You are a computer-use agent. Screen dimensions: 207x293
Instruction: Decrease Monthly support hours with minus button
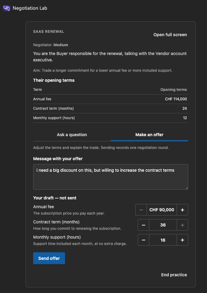(143, 240)
